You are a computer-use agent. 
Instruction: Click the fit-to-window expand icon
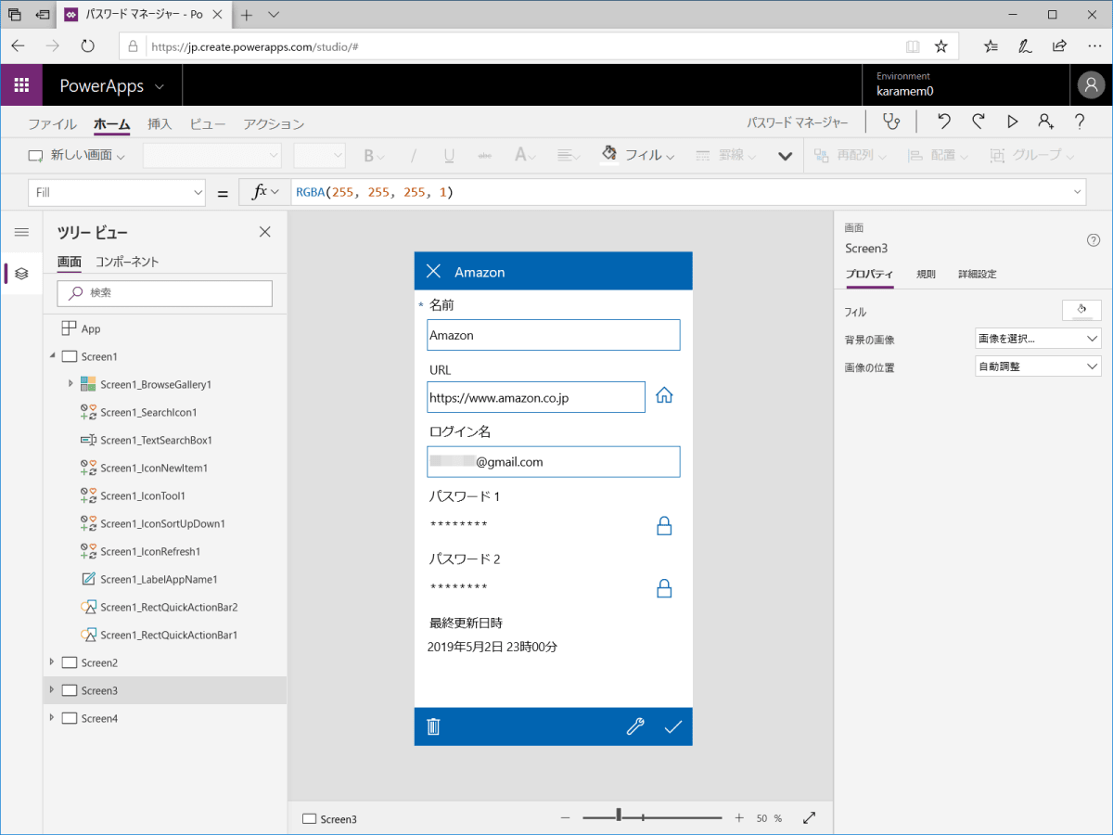809,817
